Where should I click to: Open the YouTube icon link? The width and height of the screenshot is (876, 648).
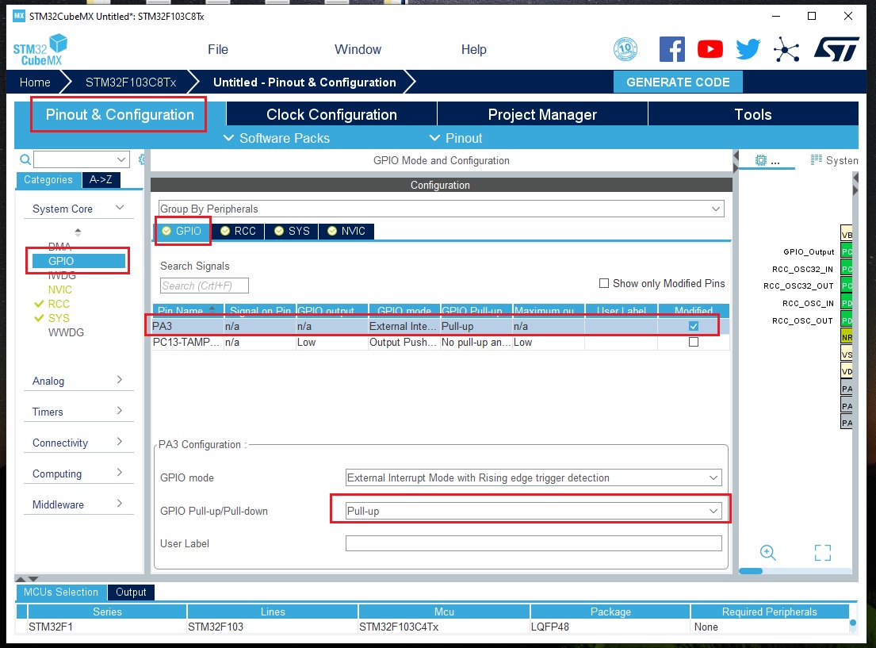click(710, 49)
